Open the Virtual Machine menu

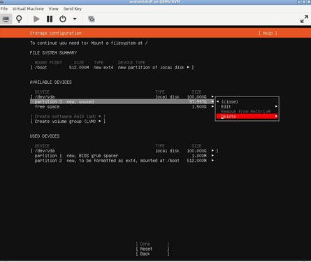28,8
